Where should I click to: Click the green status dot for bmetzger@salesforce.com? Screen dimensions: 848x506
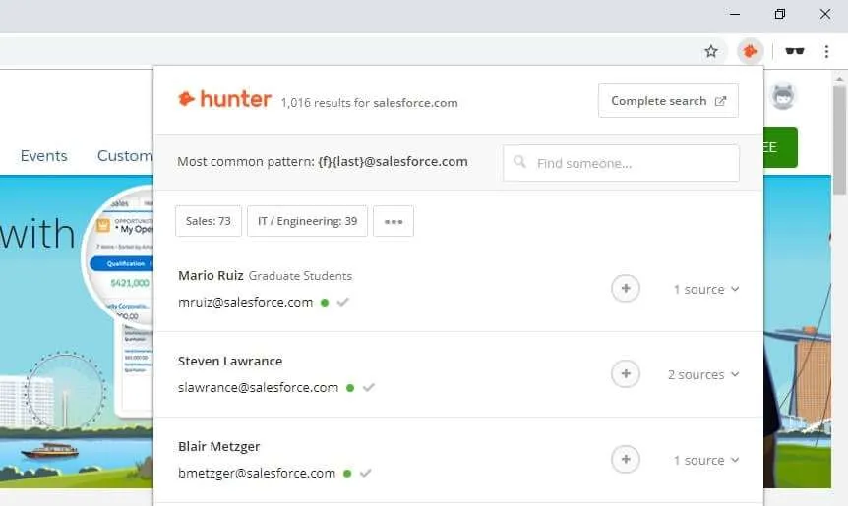coord(347,473)
